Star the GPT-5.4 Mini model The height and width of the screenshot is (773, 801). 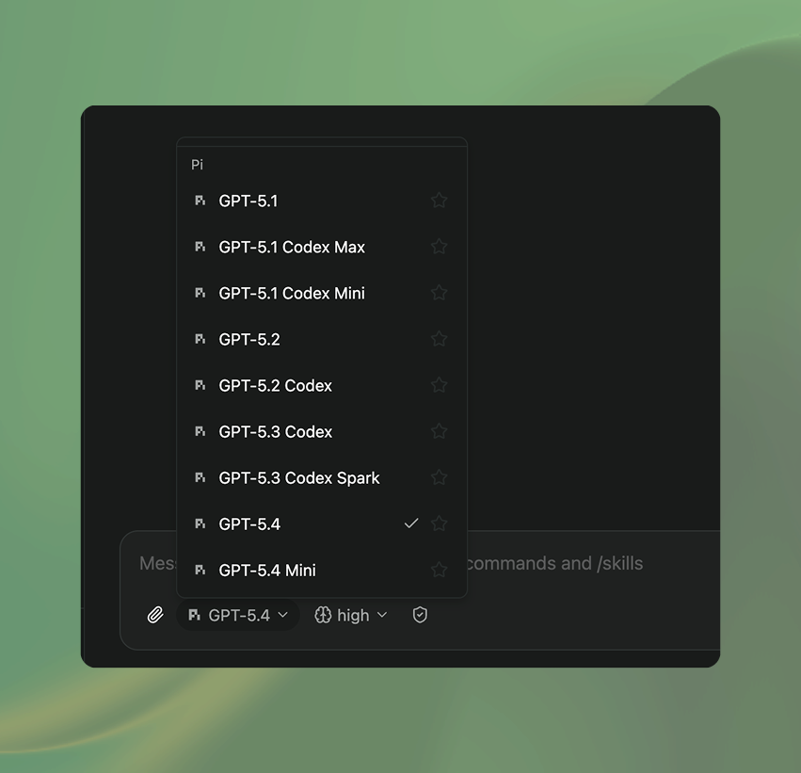coord(439,570)
